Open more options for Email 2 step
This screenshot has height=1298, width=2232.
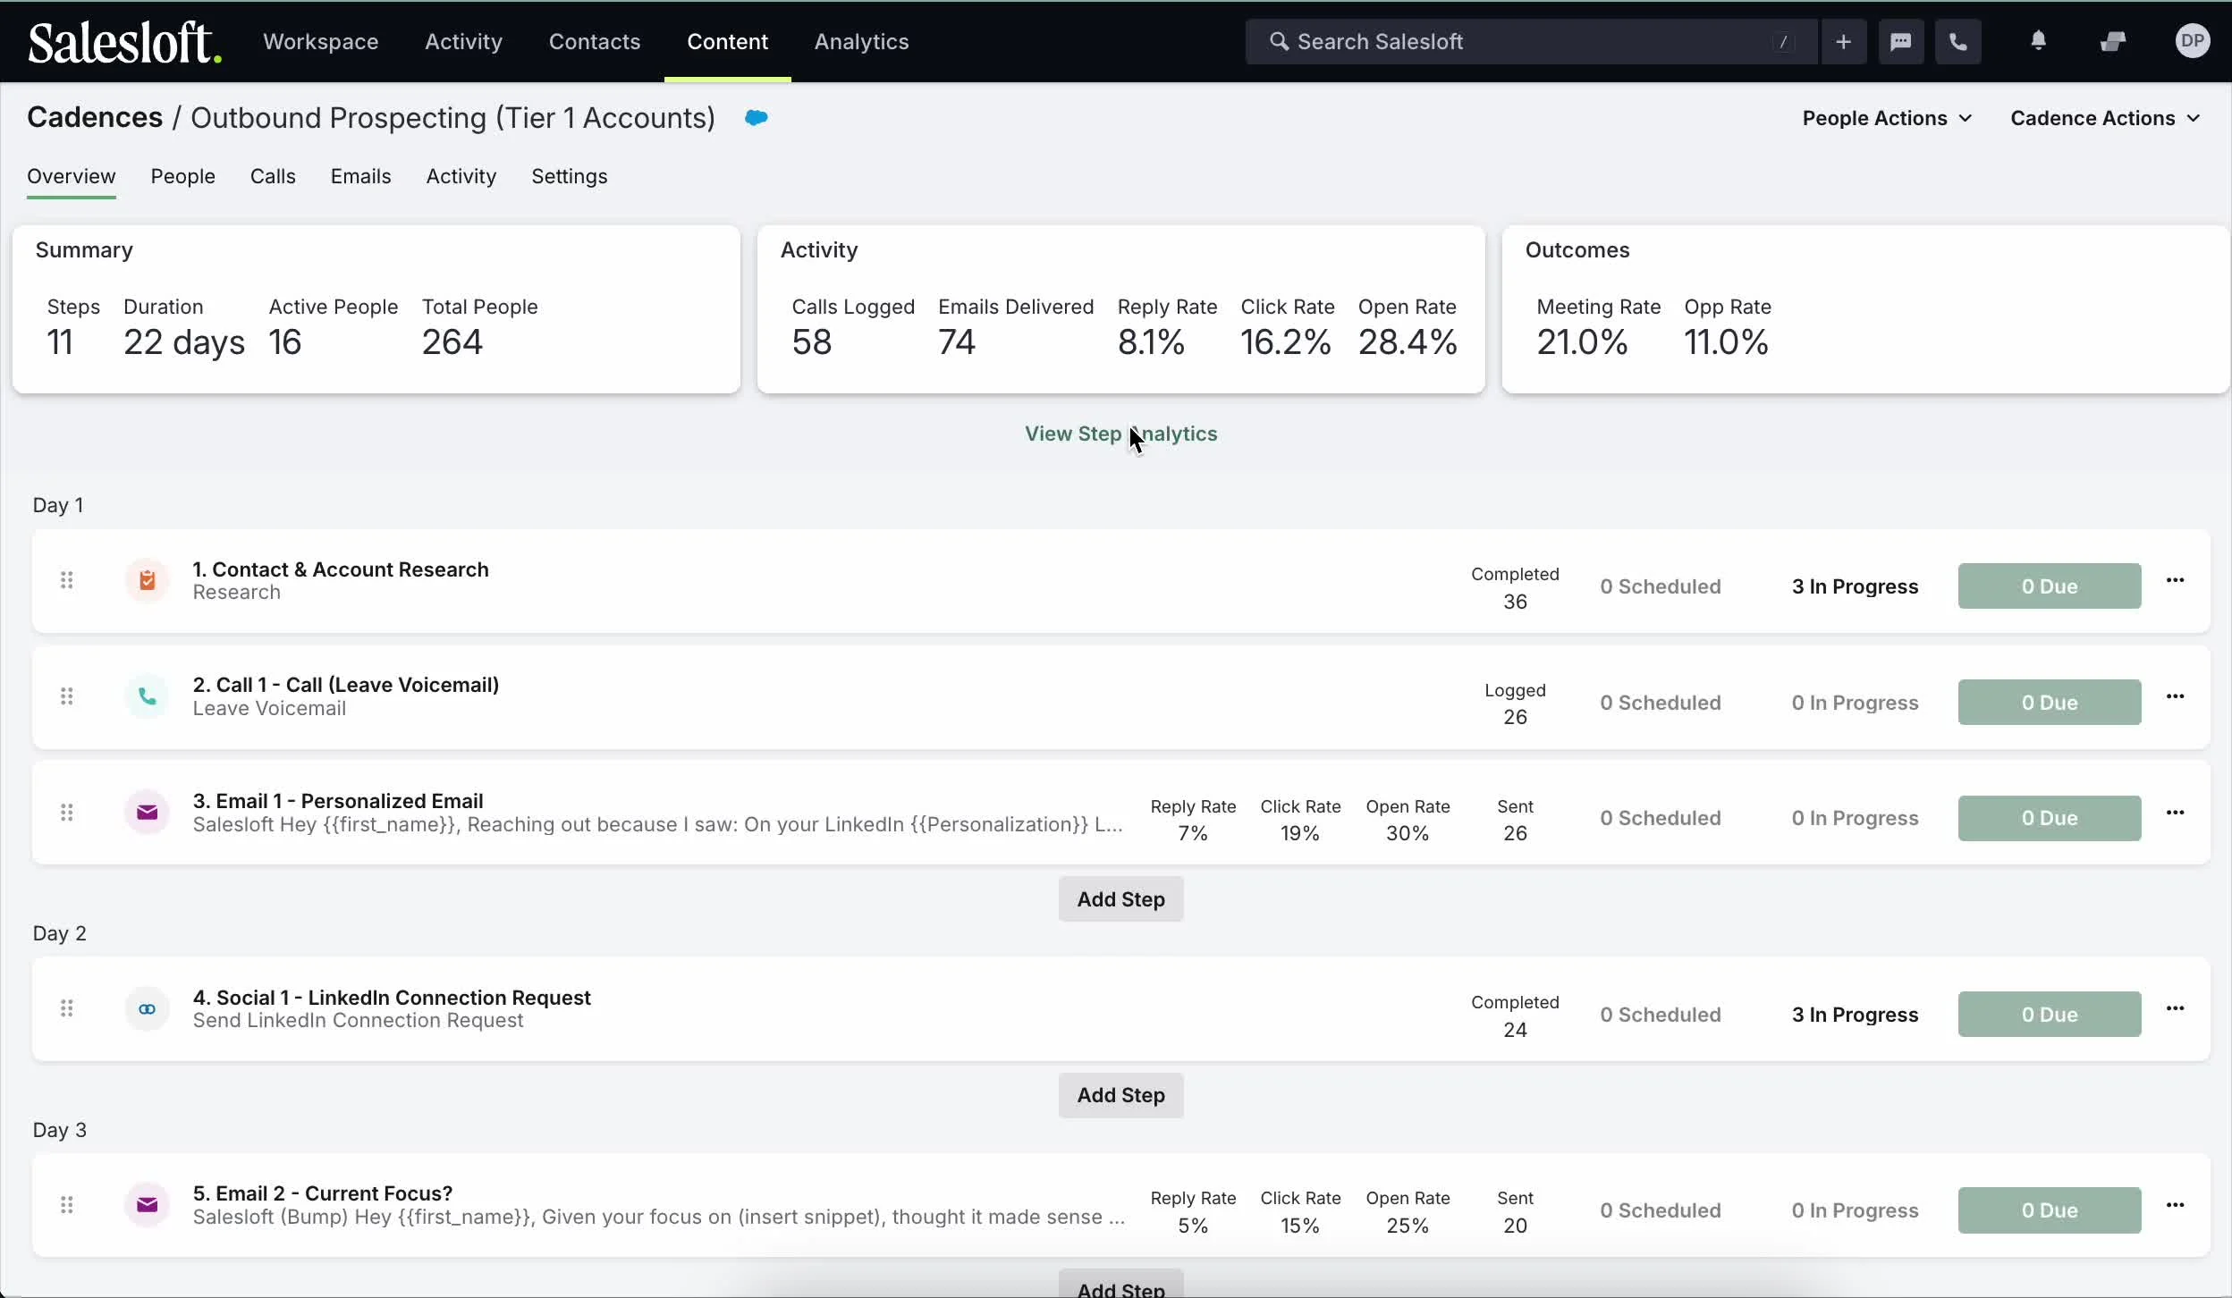pyautogui.click(x=2175, y=1205)
